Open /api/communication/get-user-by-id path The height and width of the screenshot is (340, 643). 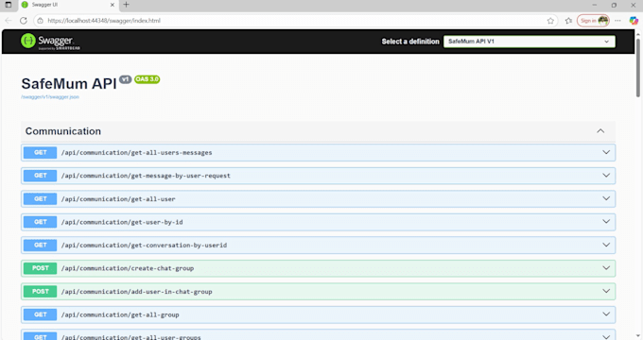point(122,222)
